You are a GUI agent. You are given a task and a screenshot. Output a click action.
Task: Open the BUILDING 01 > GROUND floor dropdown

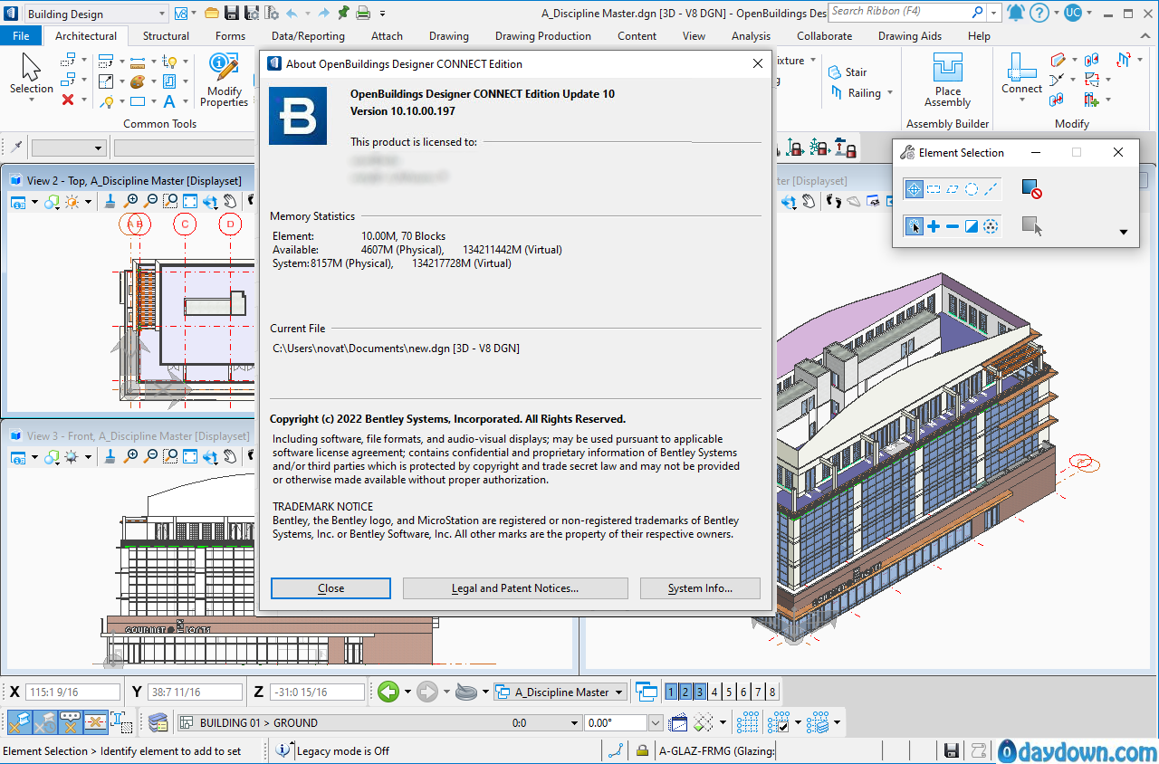point(574,723)
